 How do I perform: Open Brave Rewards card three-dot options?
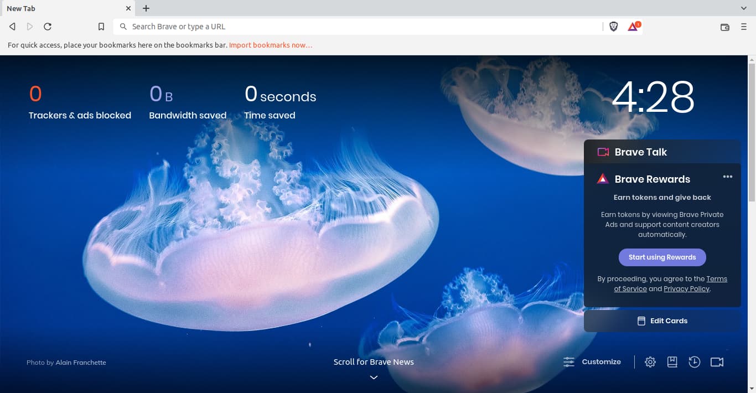(x=728, y=177)
